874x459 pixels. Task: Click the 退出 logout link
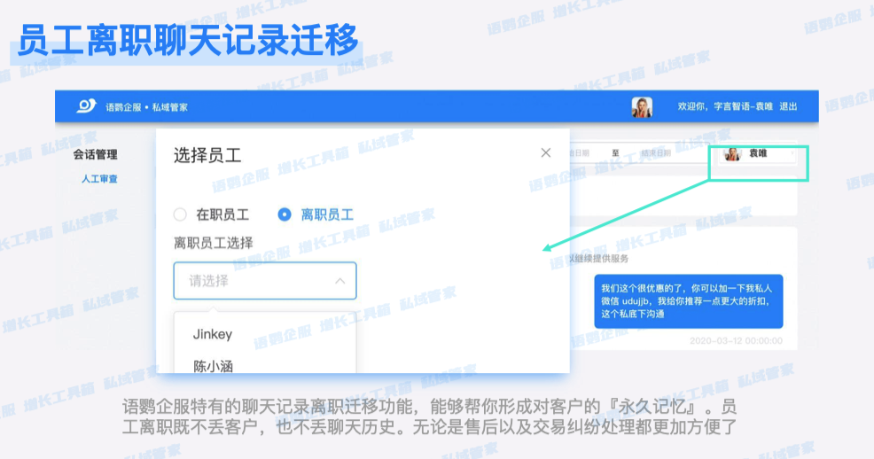(x=788, y=107)
